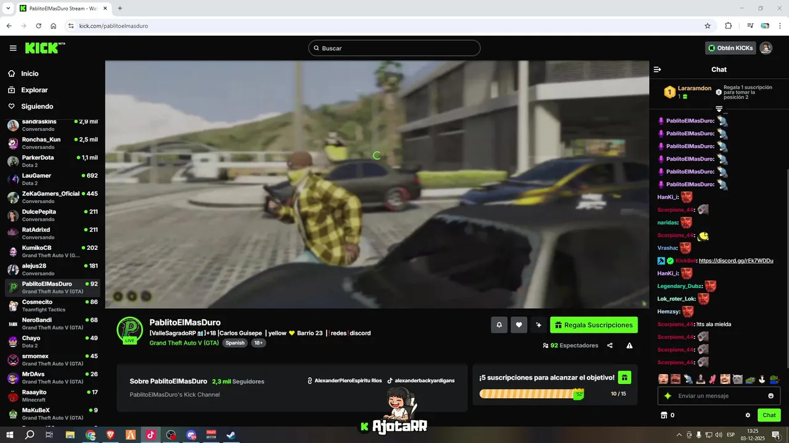This screenshot has height=443, width=789.
Task: Open Steam from the taskbar
Action: tap(231, 435)
